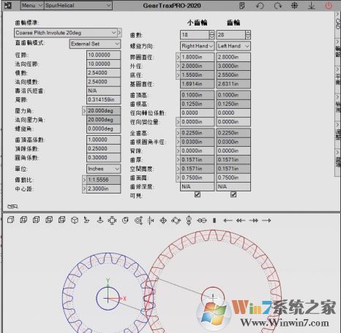341x333 pixels.
Task: Switch to isometric cube view icon
Action: tap(75, 221)
